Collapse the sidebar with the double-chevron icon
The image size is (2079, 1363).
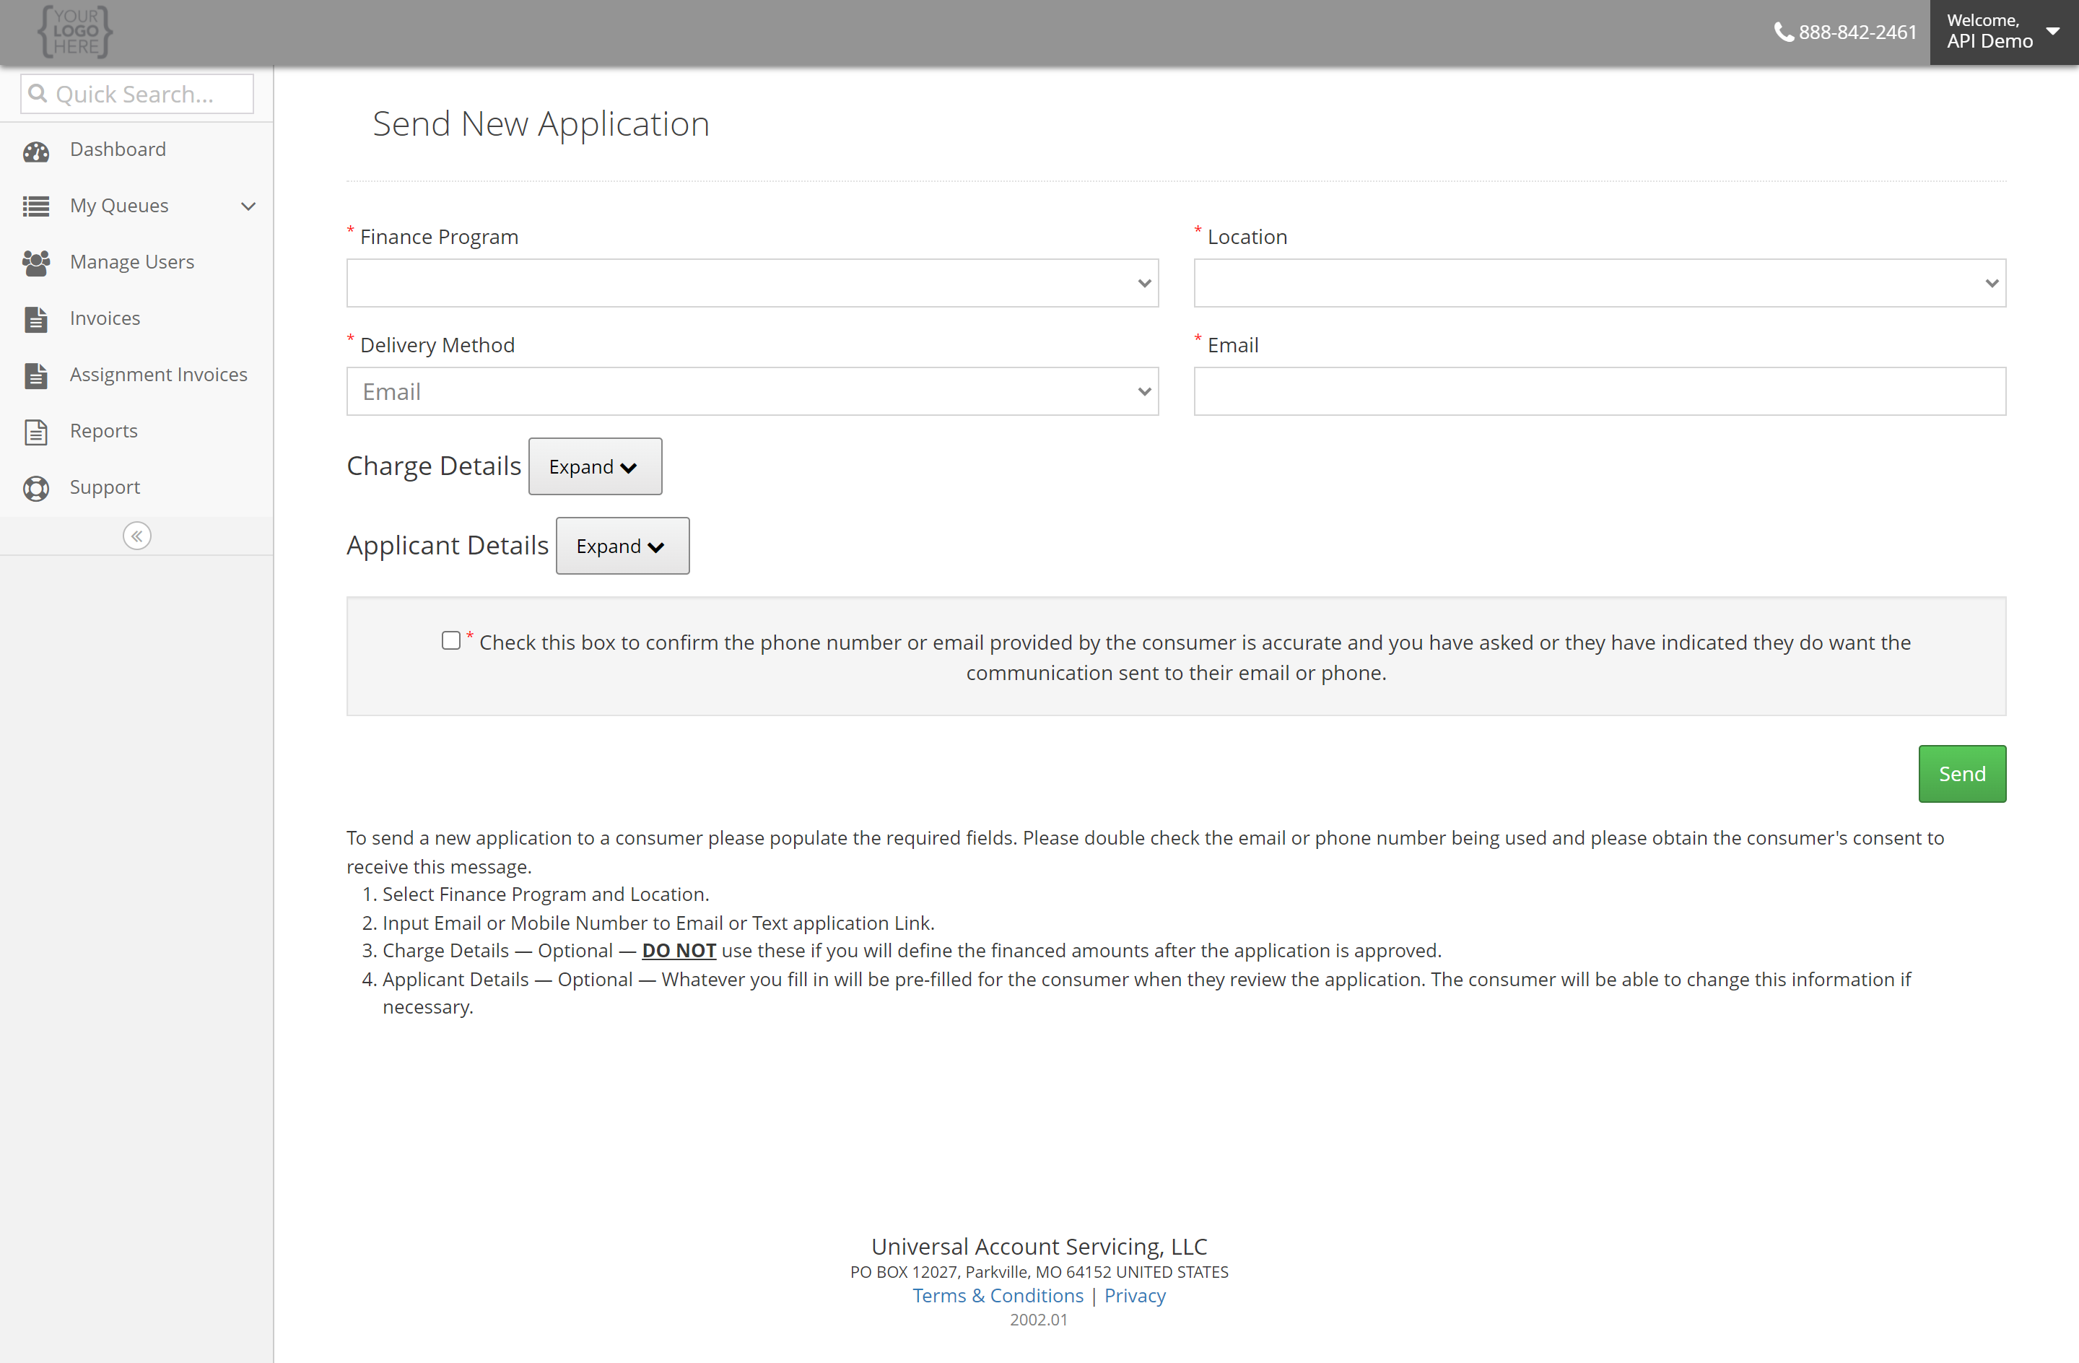point(136,536)
